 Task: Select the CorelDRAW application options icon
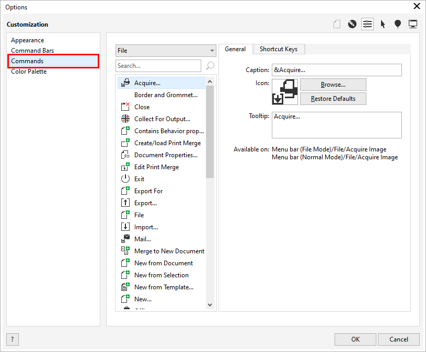click(x=352, y=24)
